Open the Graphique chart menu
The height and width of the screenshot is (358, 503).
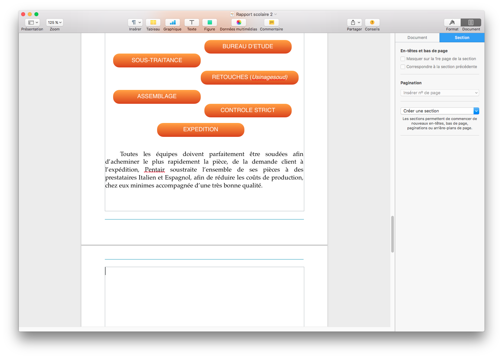coord(172,22)
